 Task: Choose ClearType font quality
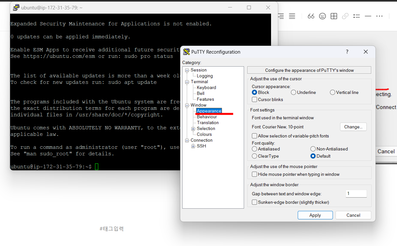254,156
